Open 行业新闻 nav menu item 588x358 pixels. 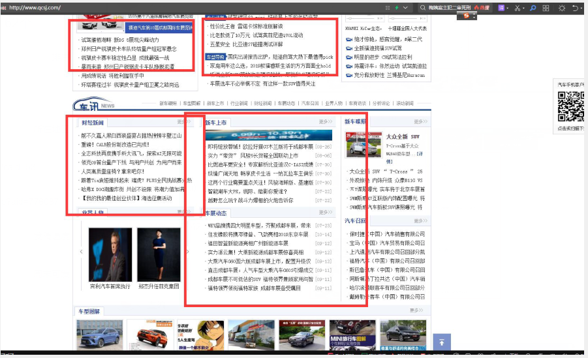[x=239, y=104]
